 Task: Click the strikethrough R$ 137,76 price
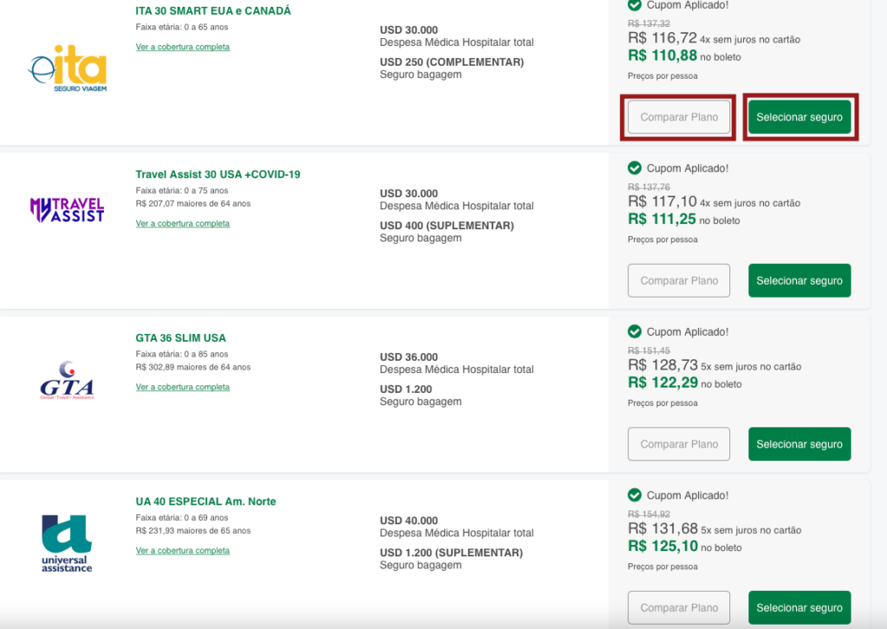[649, 187]
